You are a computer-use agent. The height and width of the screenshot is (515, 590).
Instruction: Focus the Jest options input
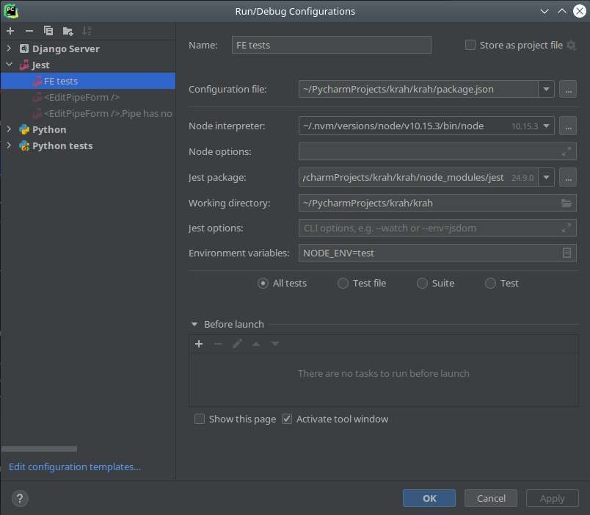pyautogui.click(x=437, y=228)
